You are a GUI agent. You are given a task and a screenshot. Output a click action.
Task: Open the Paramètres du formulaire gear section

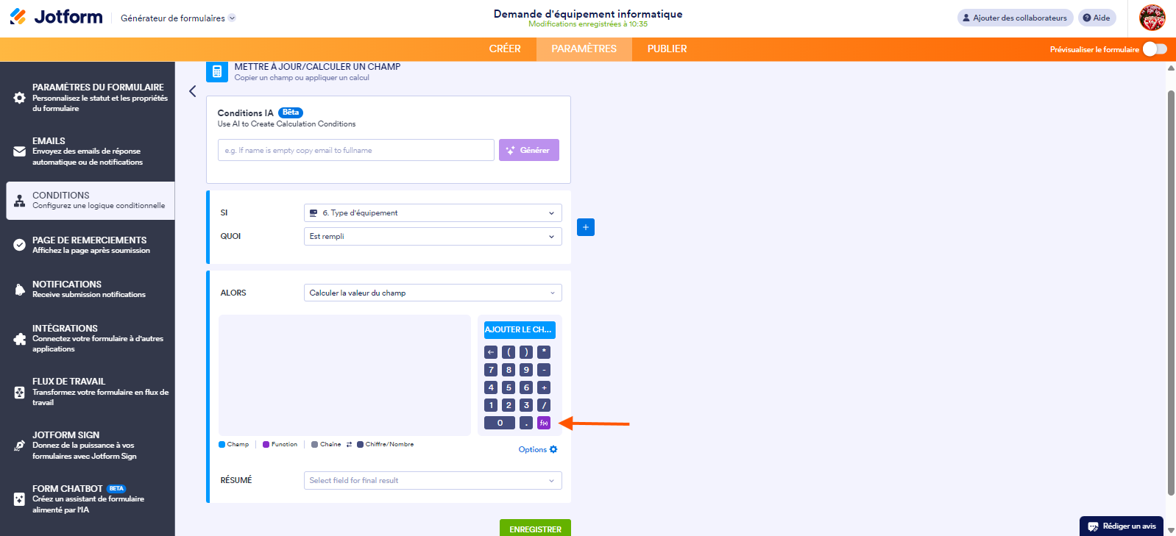tap(91, 97)
